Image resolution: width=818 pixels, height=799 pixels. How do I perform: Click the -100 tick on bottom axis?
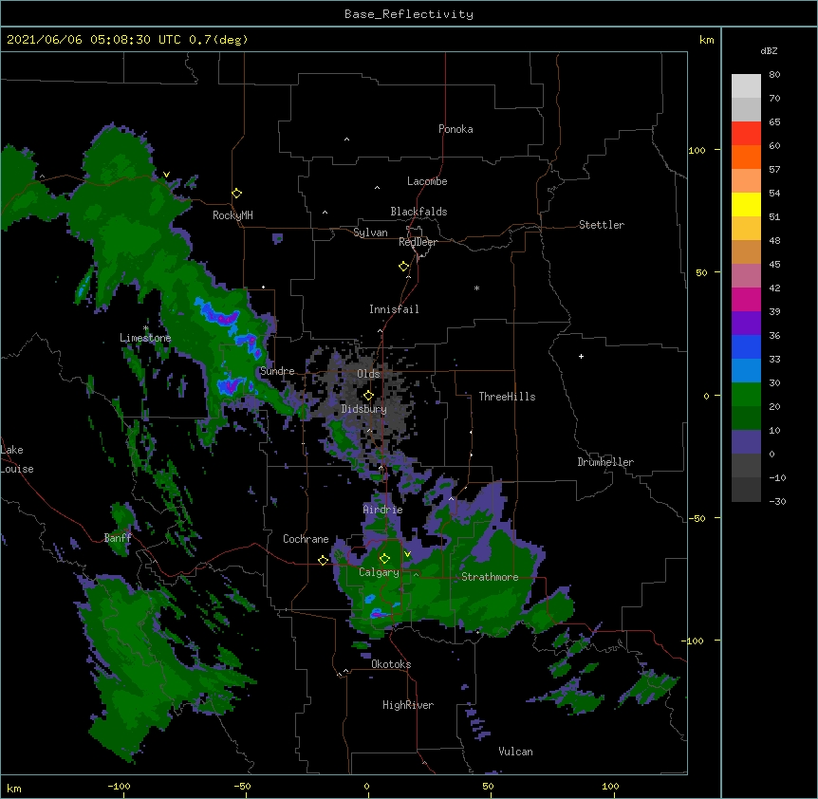119,786
